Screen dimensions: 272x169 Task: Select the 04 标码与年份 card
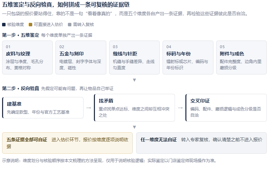[x=188, y=57]
